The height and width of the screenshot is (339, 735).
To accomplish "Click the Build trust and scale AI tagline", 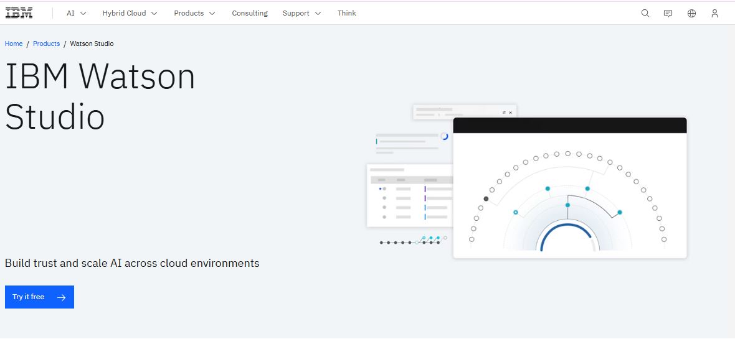I will (132, 263).
